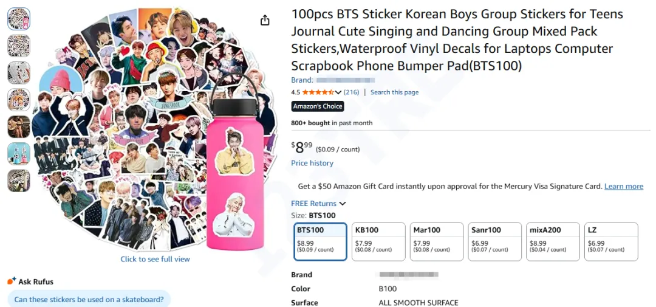The width and height of the screenshot is (656, 307).
Task: Open the 216 ratings link
Action: tap(352, 92)
